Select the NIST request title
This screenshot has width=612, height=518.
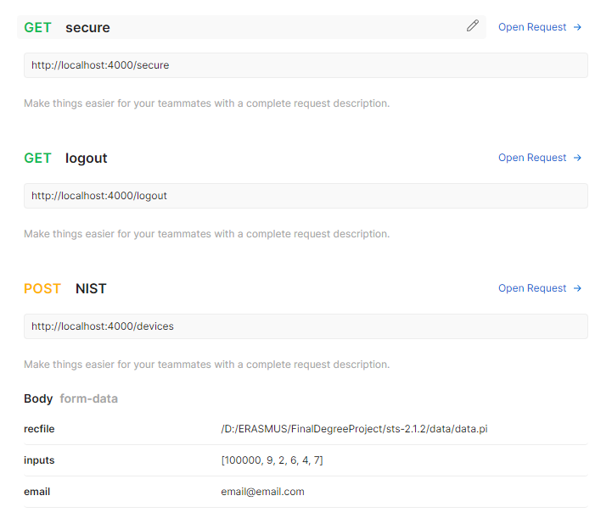pos(91,288)
